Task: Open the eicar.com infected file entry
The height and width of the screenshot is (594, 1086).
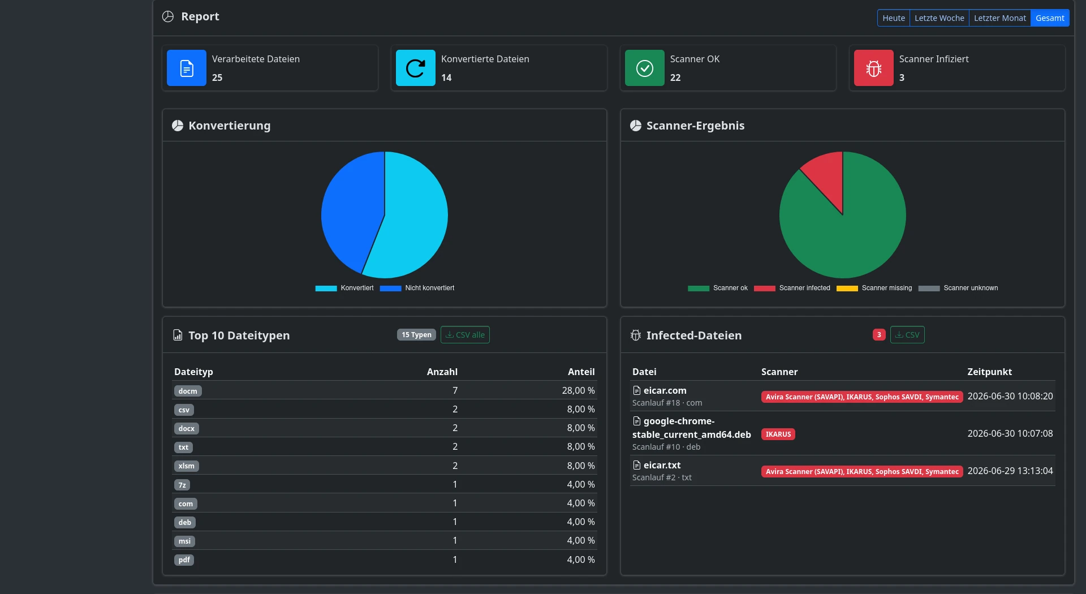Action: pos(665,390)
